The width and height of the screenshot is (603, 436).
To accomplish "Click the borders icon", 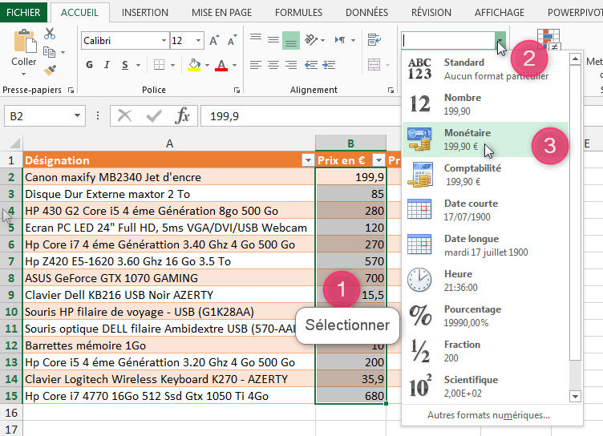I will 160,65.
